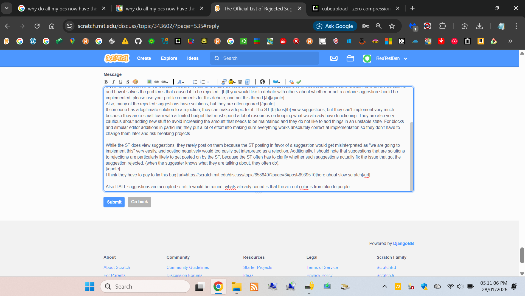Open Scratch messages envelope icon
Screen dimensions: 525x296
pyautogui.click(x=334, y=58)
